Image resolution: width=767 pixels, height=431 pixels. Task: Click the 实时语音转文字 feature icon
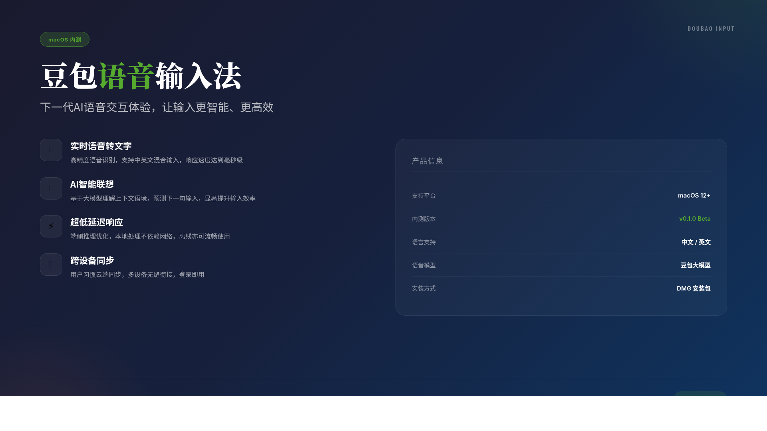click(x=51, y=150)
